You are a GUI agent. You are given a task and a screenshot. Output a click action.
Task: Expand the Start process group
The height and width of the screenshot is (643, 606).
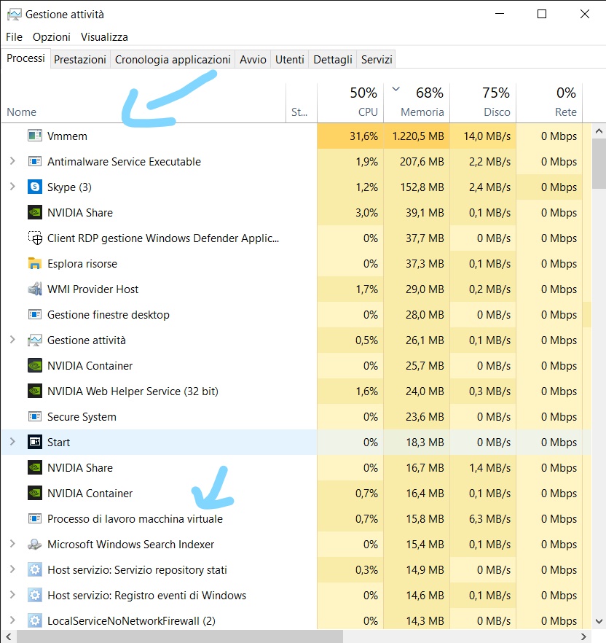tap(12, 442)
